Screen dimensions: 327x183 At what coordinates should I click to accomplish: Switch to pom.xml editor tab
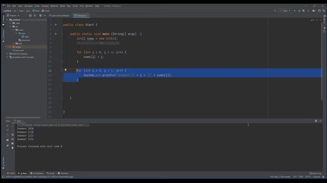pyautogui.click(x=60, y=16)
